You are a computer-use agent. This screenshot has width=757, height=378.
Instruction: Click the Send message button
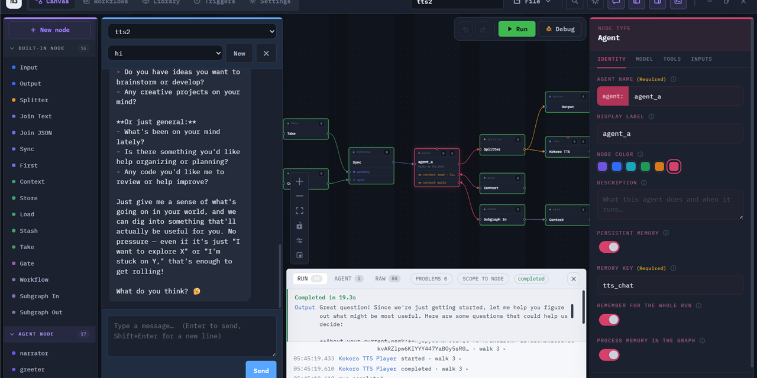(x=261, y=370)
